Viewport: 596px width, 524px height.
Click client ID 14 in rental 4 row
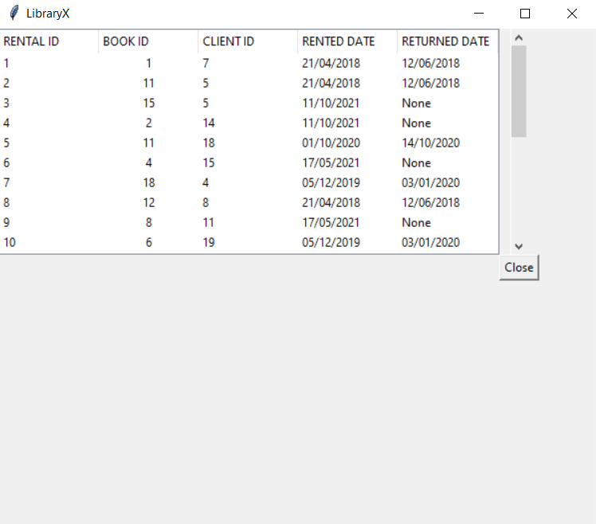point(209,123)
